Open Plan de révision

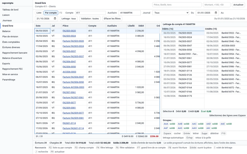(x=10, y=36)
